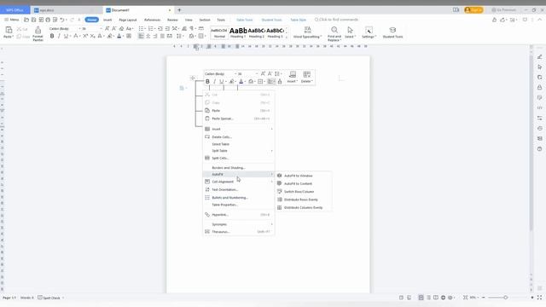This screenshot has width=546, height=307.
Task: Click the table move handle above the table
Action: [193, 78]
